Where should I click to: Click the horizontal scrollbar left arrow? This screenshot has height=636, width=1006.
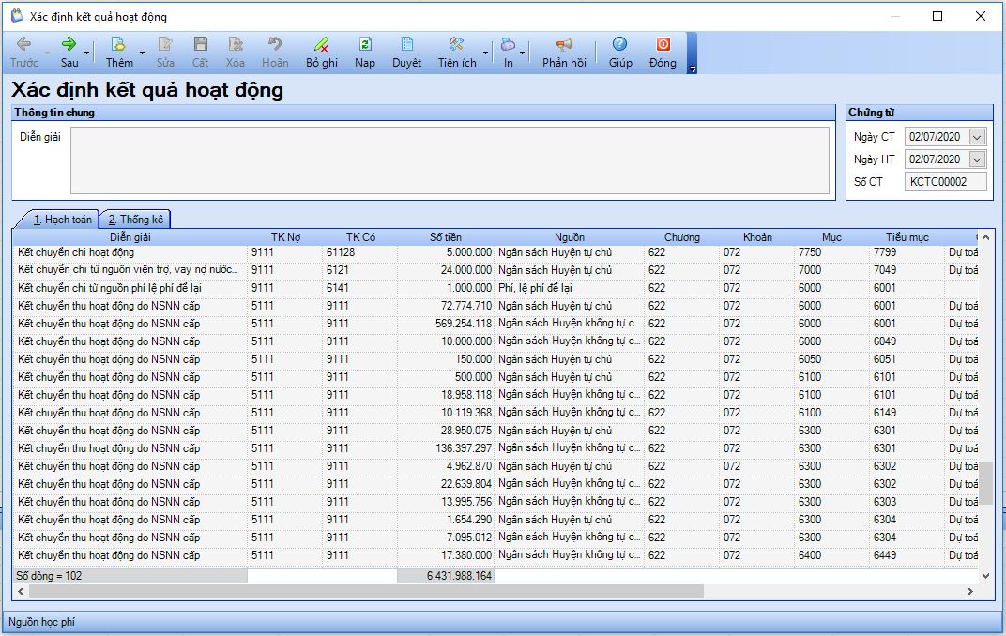tap(22, 592)
